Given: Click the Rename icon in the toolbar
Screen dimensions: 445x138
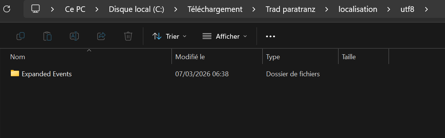Looking at the screenshot, I should [x=74, y=36].
